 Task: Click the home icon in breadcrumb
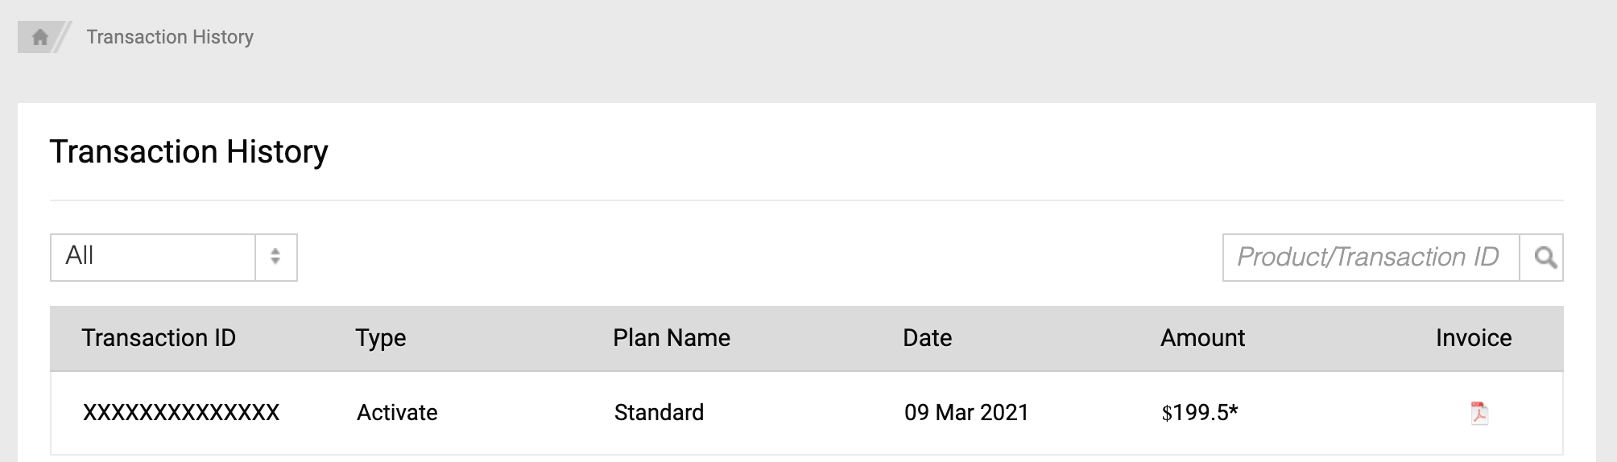click(x=39, y=37)
